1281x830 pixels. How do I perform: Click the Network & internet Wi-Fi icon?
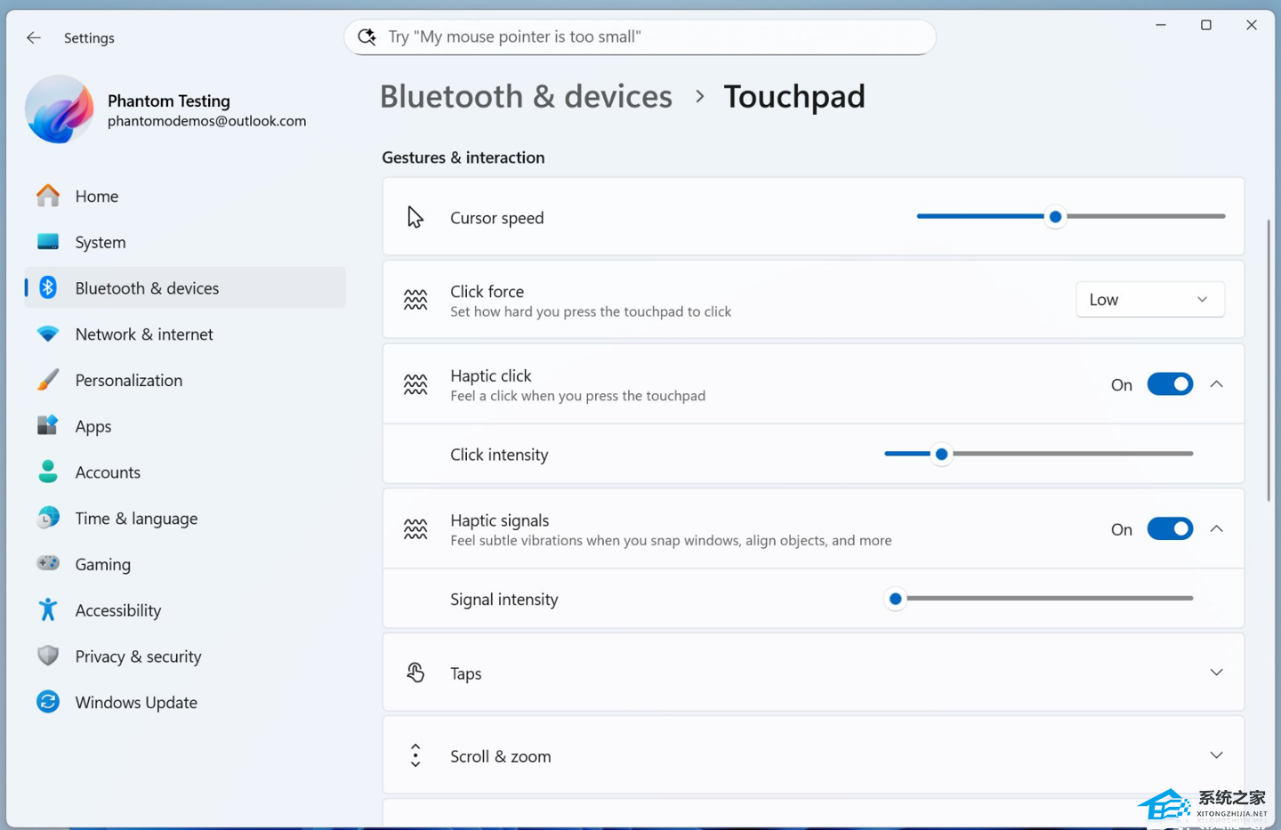(x=48, y=334)
